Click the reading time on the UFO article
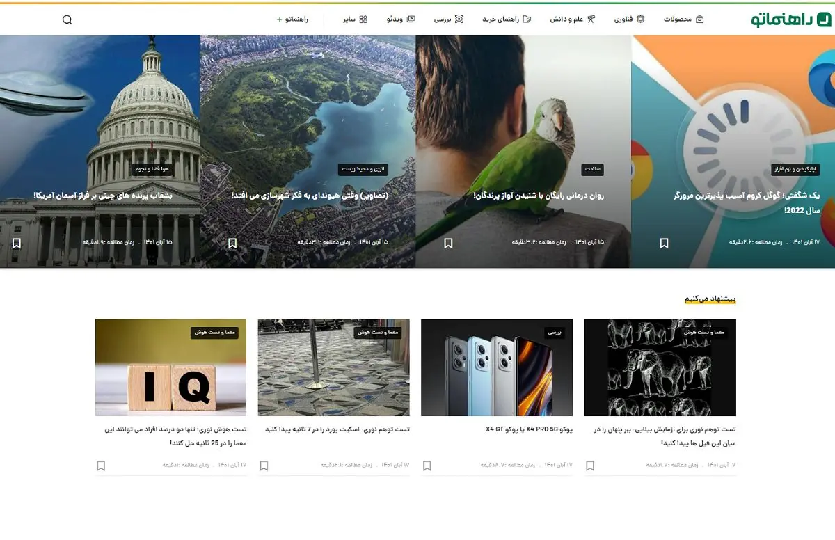Viewport: 835px width, 540px height. point(108,242)
